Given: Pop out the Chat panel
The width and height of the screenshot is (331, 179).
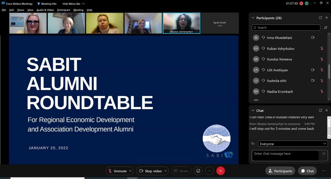Looking at the screenshot, I should (320, 111).
